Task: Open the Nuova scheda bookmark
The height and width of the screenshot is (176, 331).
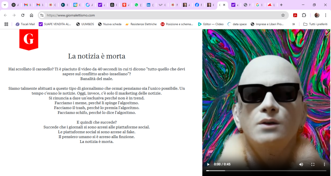Action: point(110,24)
